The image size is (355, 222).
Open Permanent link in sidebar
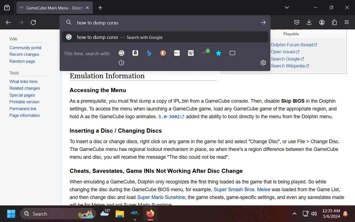(23, 109)
